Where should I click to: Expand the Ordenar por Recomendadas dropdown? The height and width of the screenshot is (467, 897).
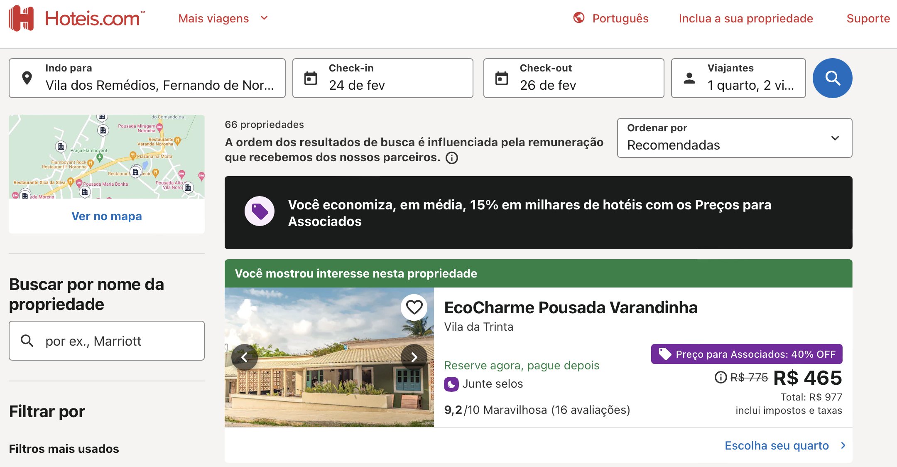pyautogui.click(x=735, y=138)
